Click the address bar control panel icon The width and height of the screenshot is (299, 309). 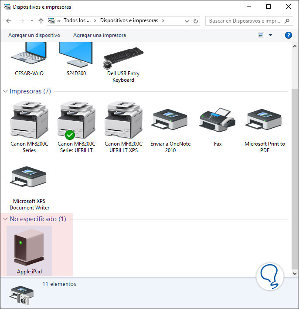coord(51,20)
